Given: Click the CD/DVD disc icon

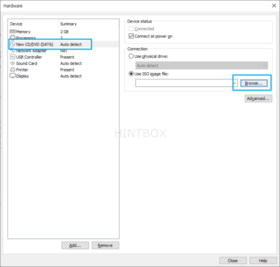Looking at the screenshot, I should pyautogui.click(x=13, y=44).
